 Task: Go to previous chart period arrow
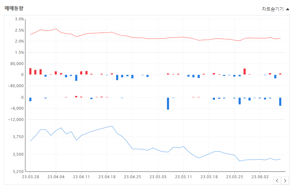tap(277, 181)
